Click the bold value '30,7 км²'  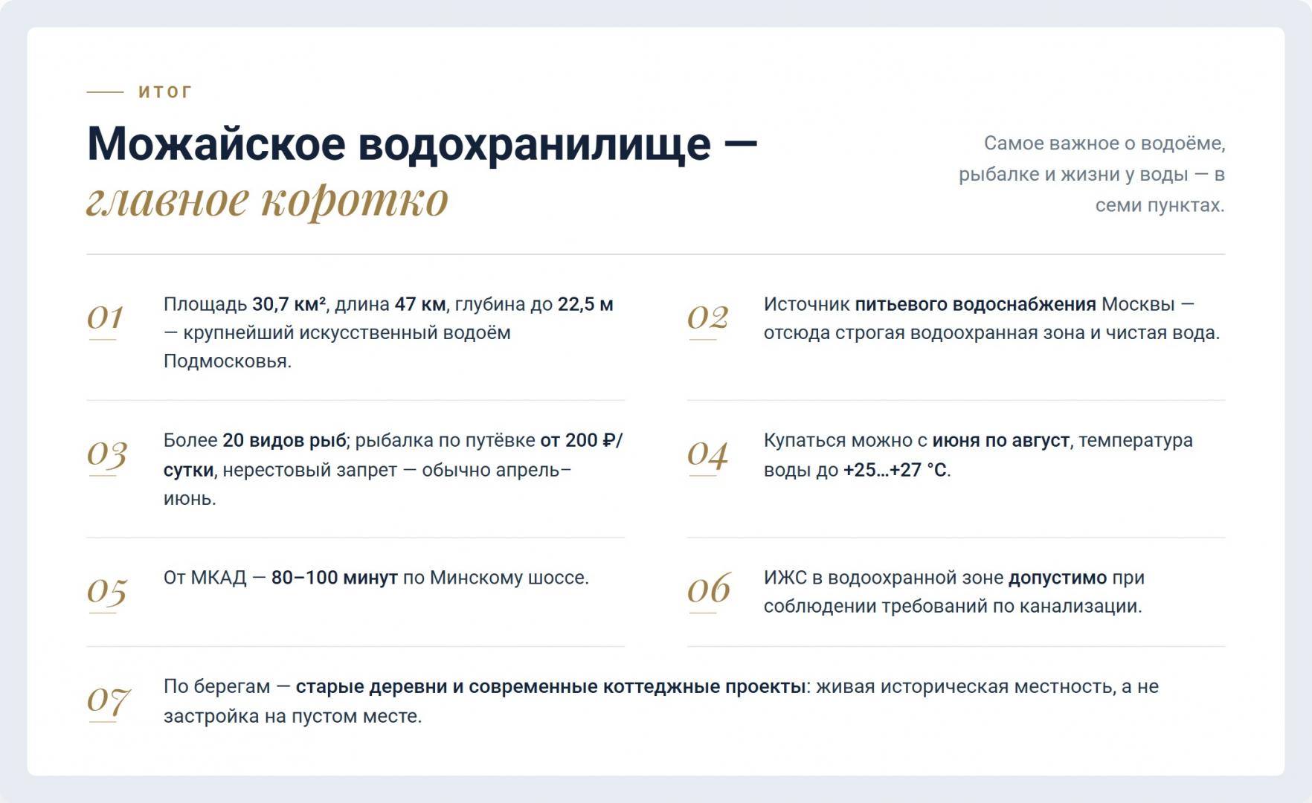click(289, 304)
